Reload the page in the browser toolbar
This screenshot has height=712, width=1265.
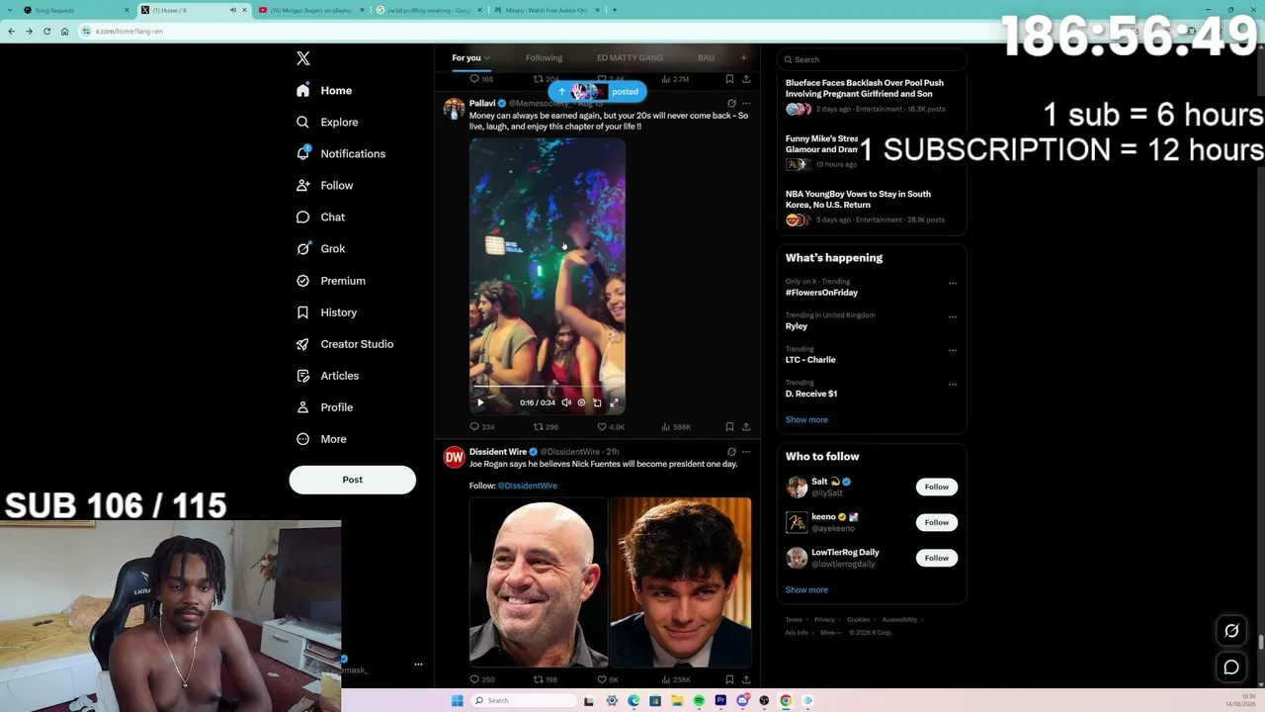point(46,31)
